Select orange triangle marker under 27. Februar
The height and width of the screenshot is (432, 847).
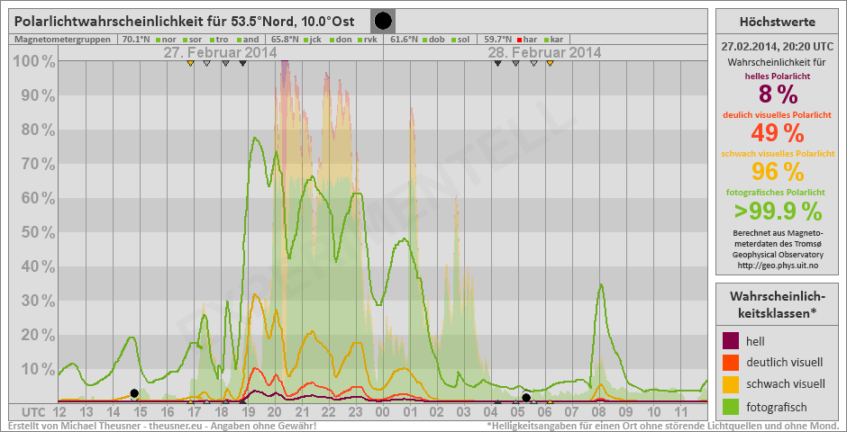190,63
